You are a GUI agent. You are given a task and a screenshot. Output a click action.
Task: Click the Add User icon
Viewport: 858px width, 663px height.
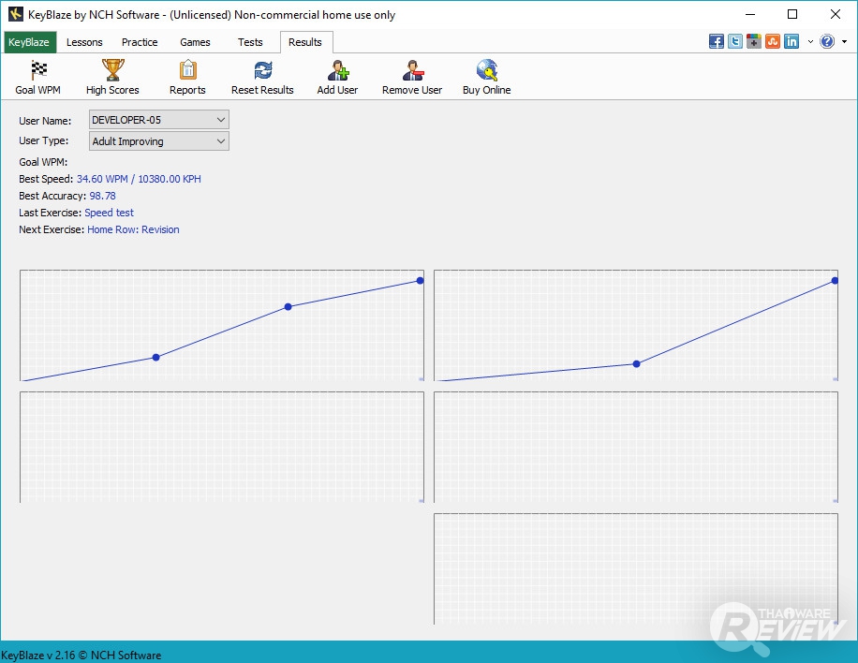337,77
